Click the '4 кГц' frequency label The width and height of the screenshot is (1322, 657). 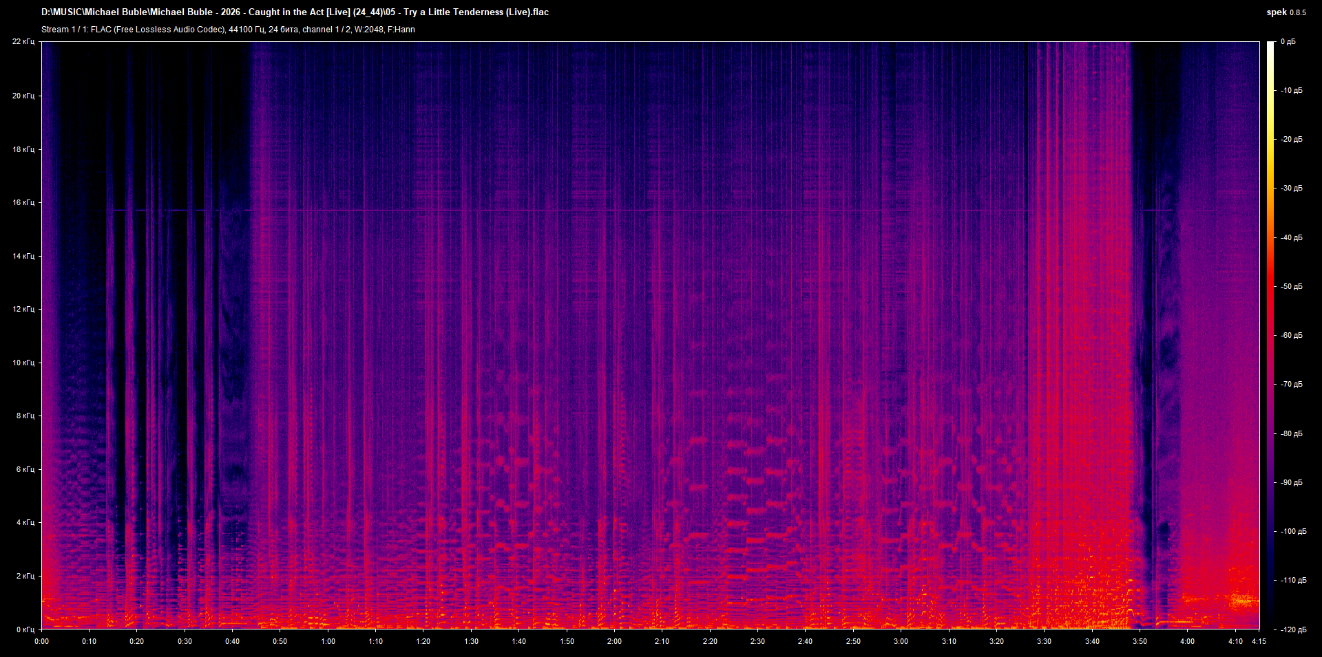click(x=25, y=522)
